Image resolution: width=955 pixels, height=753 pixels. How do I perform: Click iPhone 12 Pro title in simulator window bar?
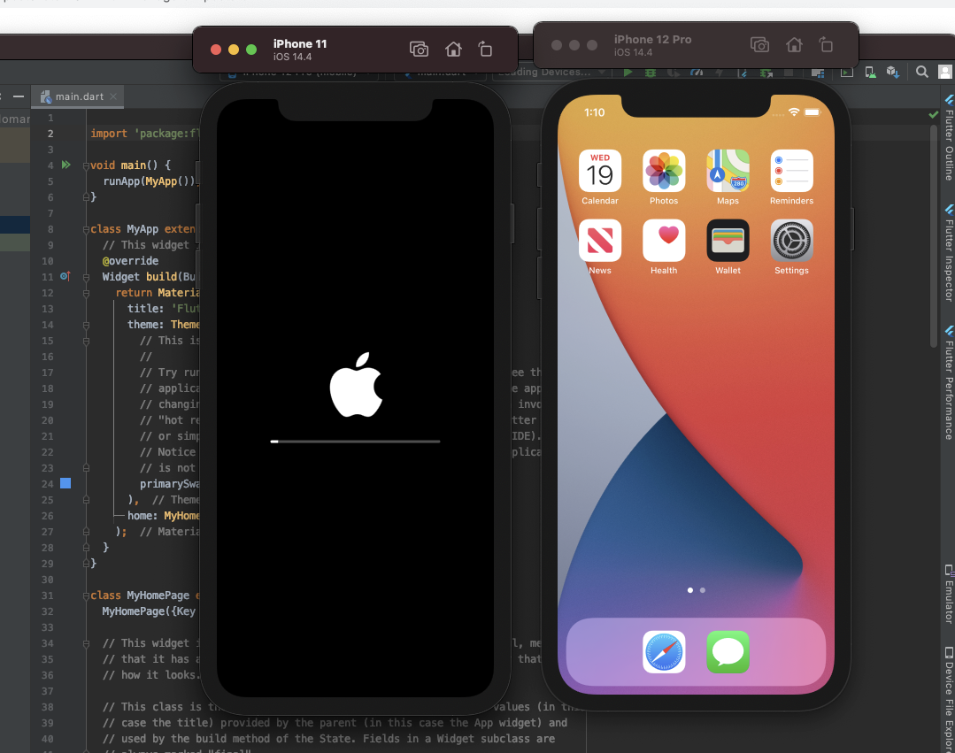point(652,40)
